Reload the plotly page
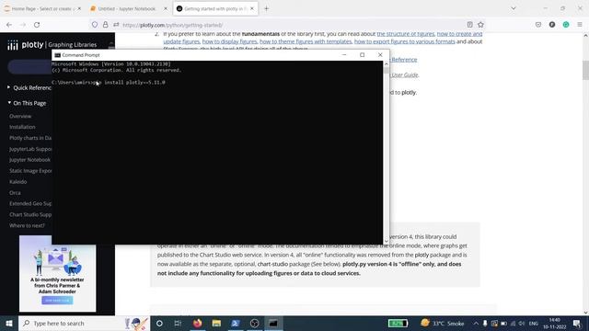Image resolution: width=589 pixels, height=331 pixels. [37, 25]
